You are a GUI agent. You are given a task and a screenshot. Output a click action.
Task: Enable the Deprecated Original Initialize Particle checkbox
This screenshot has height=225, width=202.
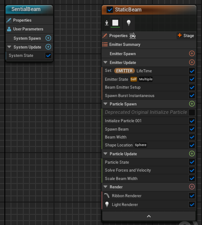[x=192, y=112]
